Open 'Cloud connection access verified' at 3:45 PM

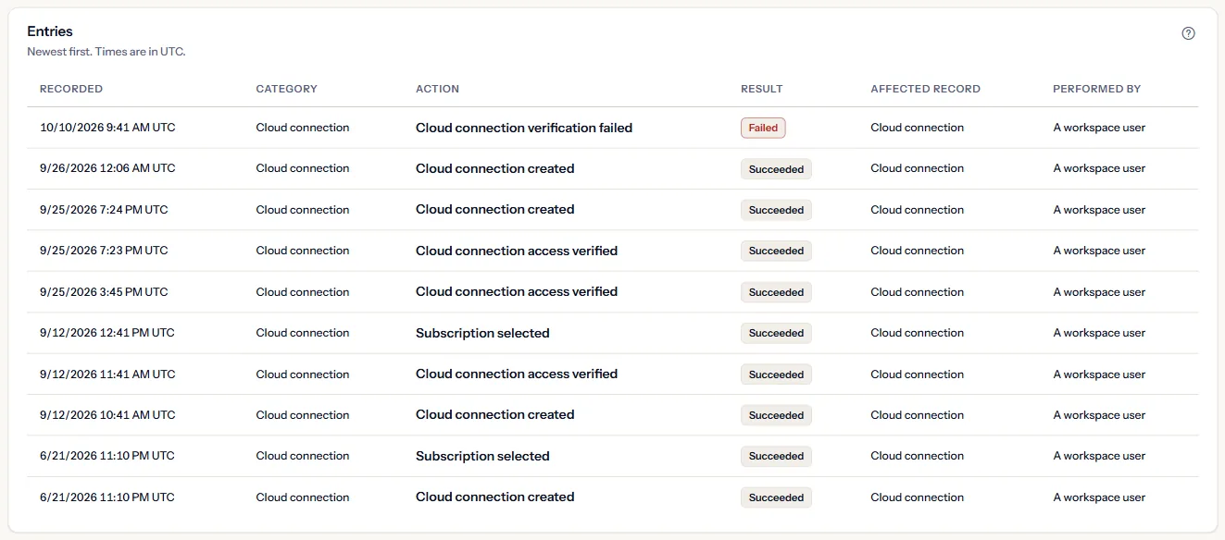[x=517, y=291]
